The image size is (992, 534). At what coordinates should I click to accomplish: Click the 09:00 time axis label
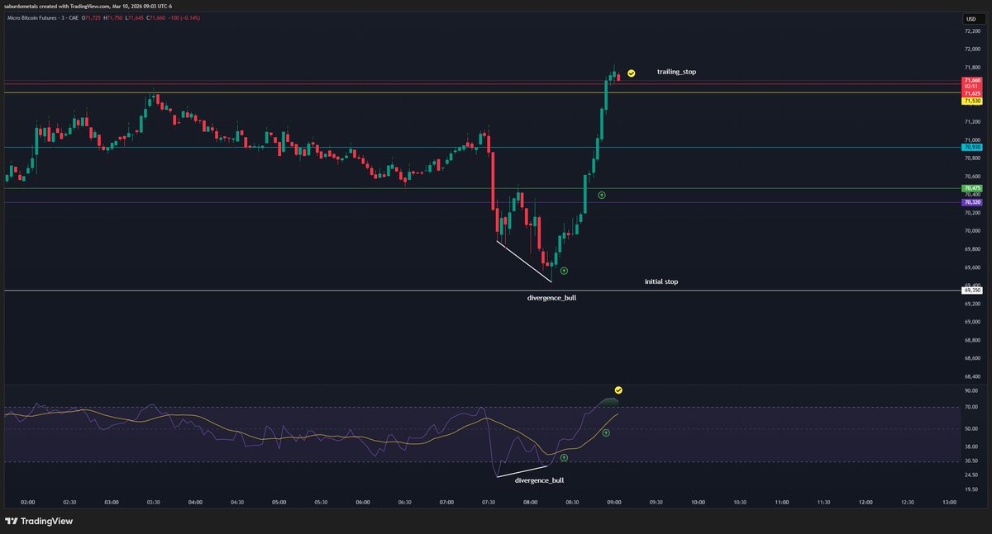[614, 502]
